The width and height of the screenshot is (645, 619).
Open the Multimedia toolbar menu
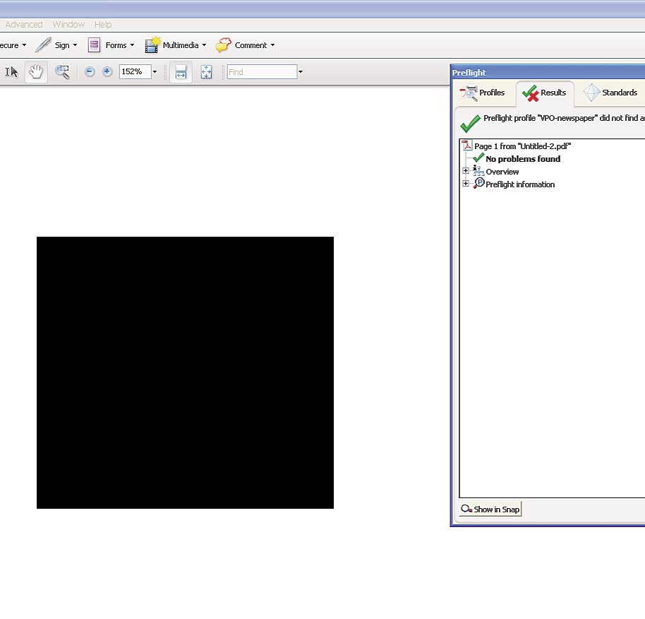(176, 45)
